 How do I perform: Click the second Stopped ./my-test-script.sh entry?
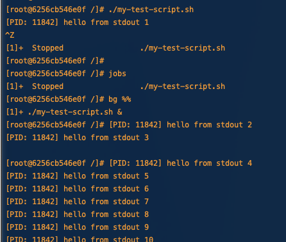[x=115, y=86]
